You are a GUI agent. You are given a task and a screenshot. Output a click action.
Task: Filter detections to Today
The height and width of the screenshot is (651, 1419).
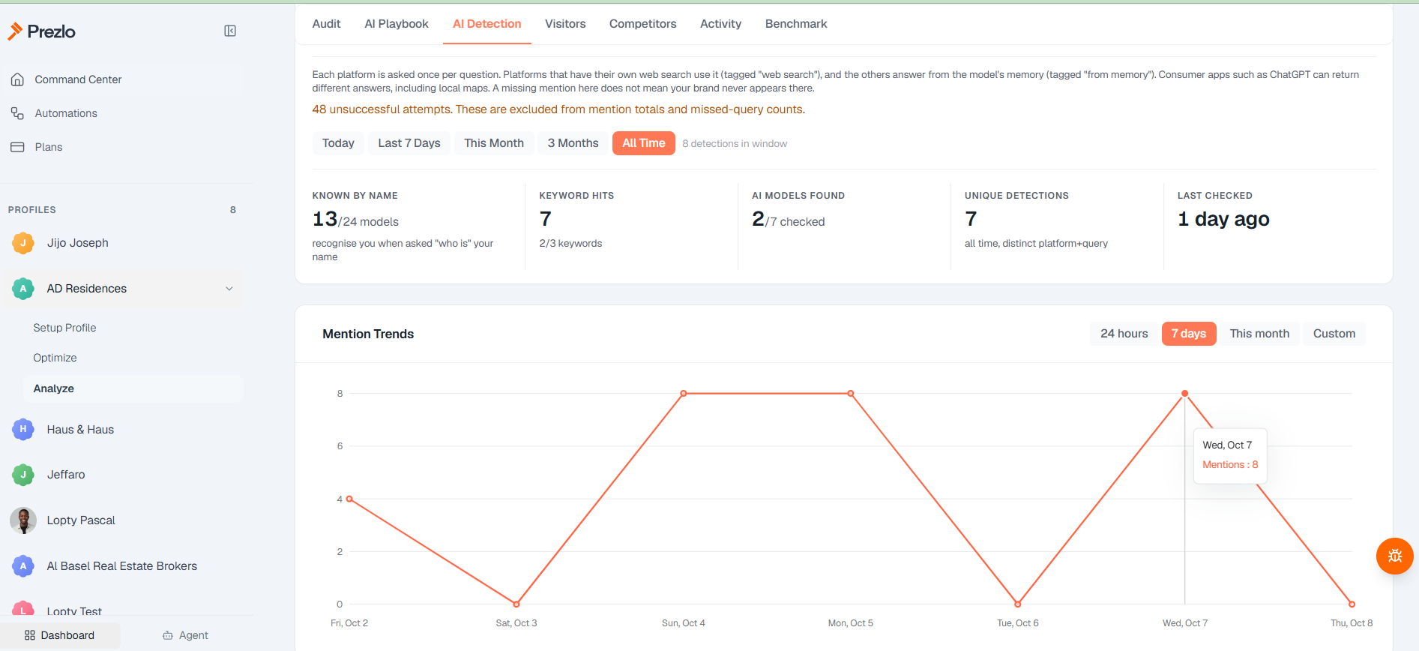[x=338, y=143]
